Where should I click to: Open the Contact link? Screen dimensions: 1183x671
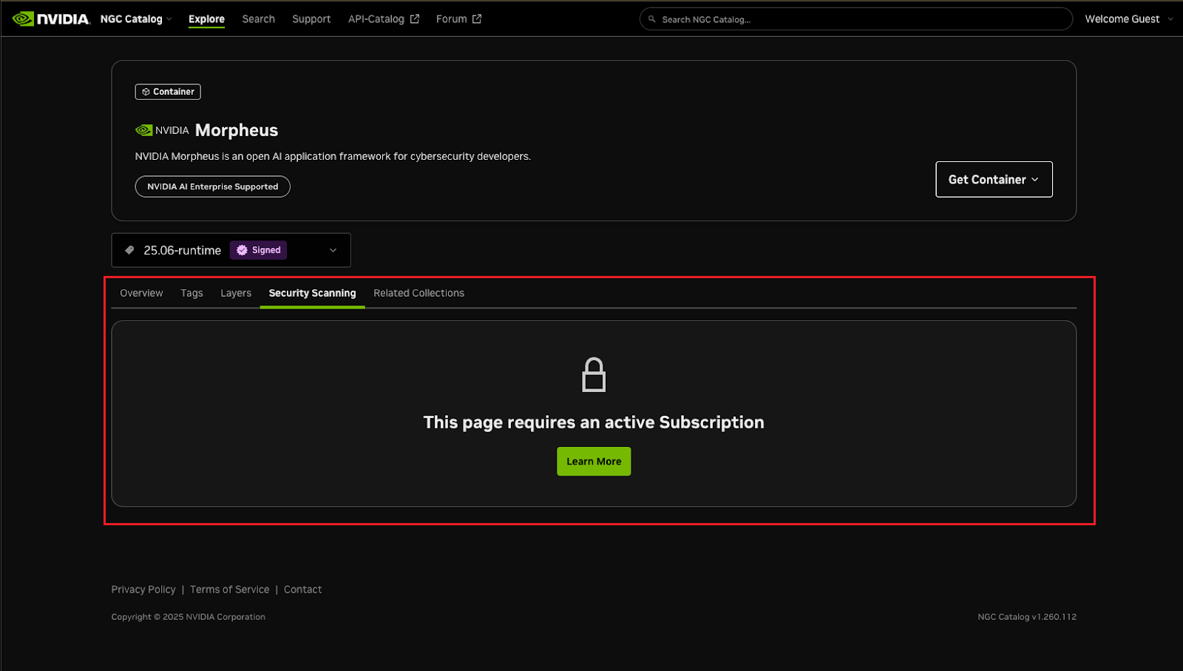[302, 590]
